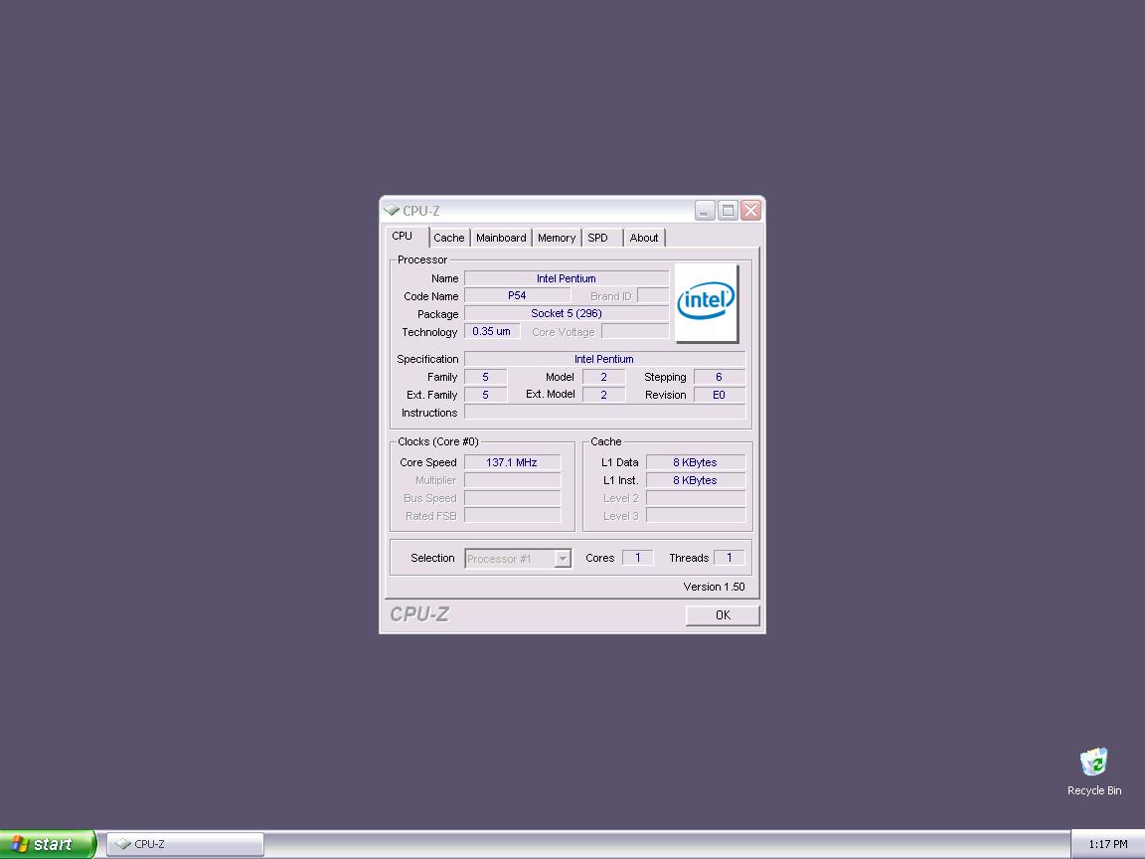Switch to the Cache tab
The image size is (1145, 859).
coord(449,238)
